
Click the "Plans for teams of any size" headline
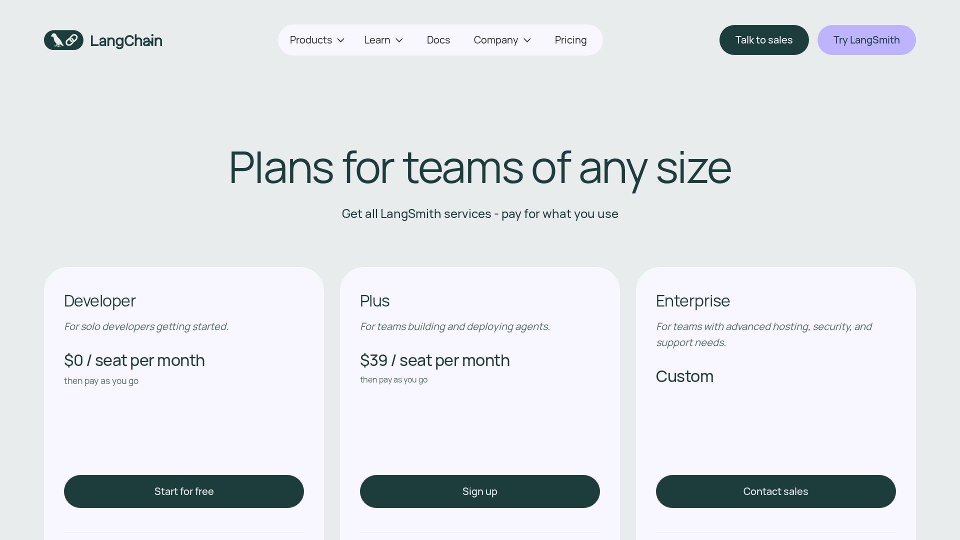(480, 167)
